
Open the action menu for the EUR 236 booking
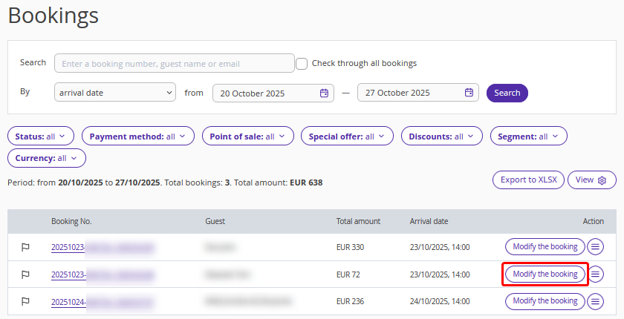click(x=595, y=301)
